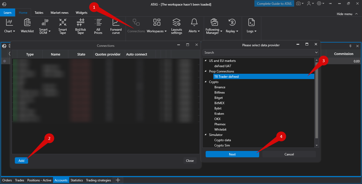Click Hide menu
The width and height of the screenshot is (362, 184).
pyautogui.click(x=347, y=14)
